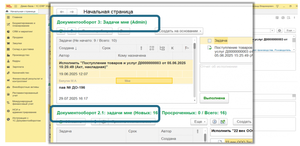Open the Склад и доставка section
This screenshot has width=300, height=146.
coord(23,49)
